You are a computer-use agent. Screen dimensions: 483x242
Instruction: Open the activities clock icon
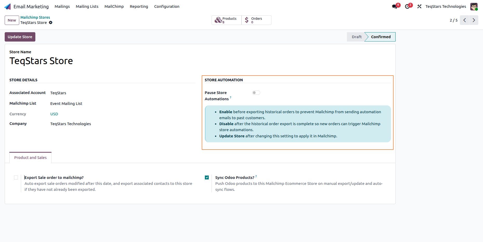(407, 6)
